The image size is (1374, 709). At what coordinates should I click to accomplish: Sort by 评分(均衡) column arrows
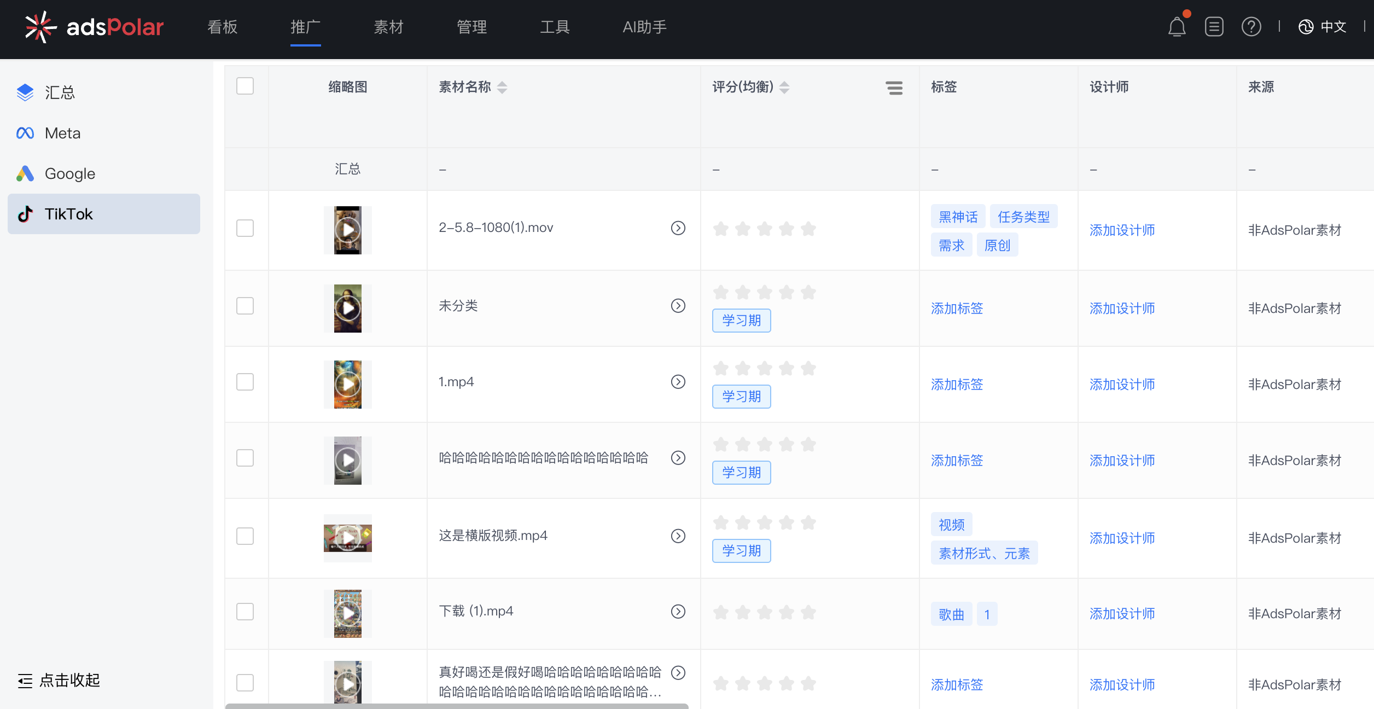(784, 88)
